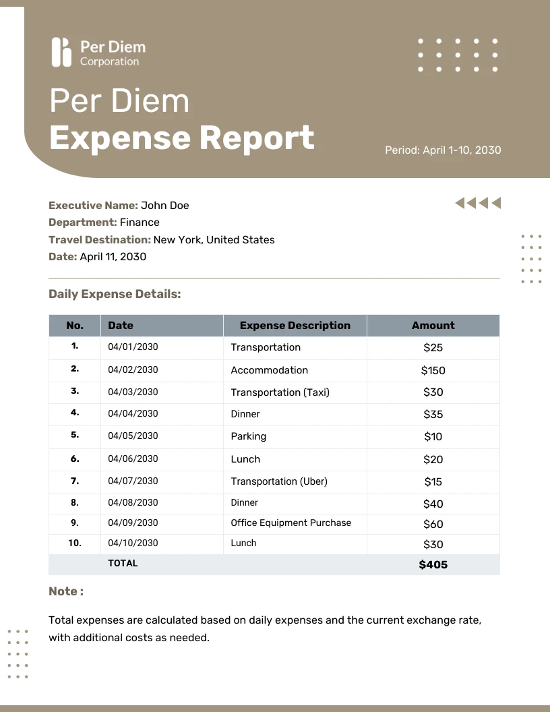Click the note sentence about exchange rate
This screenshot has height=712, width=550.
click(x=265, y=629)
